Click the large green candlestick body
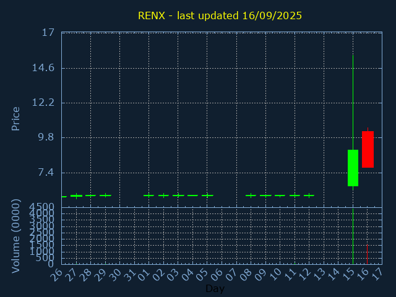Screen dimensions: 396x297 pos(353,168)
